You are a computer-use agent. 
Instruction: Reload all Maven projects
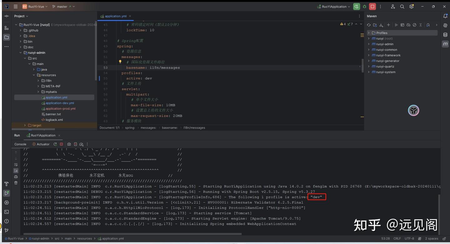pos(369,25)
